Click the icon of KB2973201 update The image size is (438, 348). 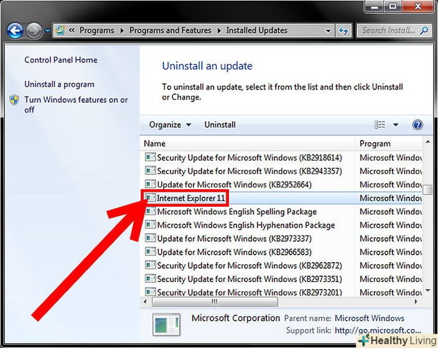click(x=151, y=292)
